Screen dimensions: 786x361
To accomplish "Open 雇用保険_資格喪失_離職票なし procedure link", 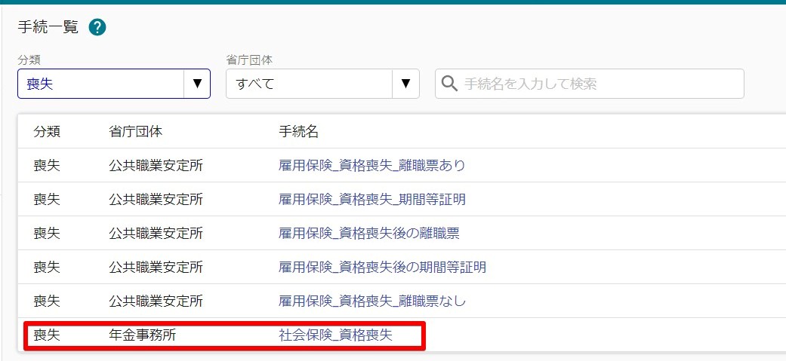I will [x=372, y=301].
